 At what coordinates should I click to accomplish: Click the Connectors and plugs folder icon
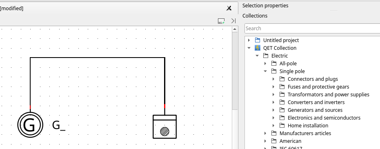(282, 79)
